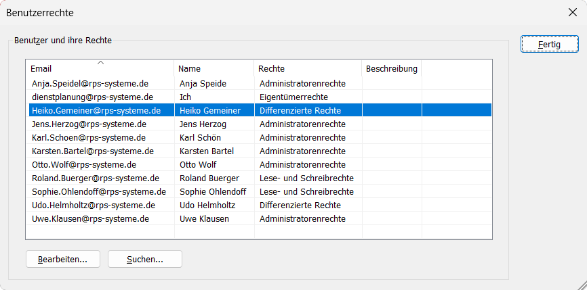The height and width of the screenshot is (290, 587).
Task: Click the name Sophie Ohlendoff
Action: tap(213, 192)
